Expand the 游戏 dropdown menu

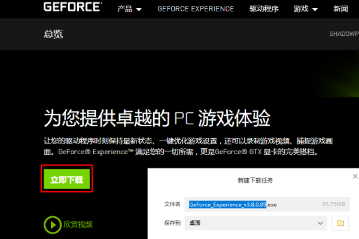(x=306, y=9)
